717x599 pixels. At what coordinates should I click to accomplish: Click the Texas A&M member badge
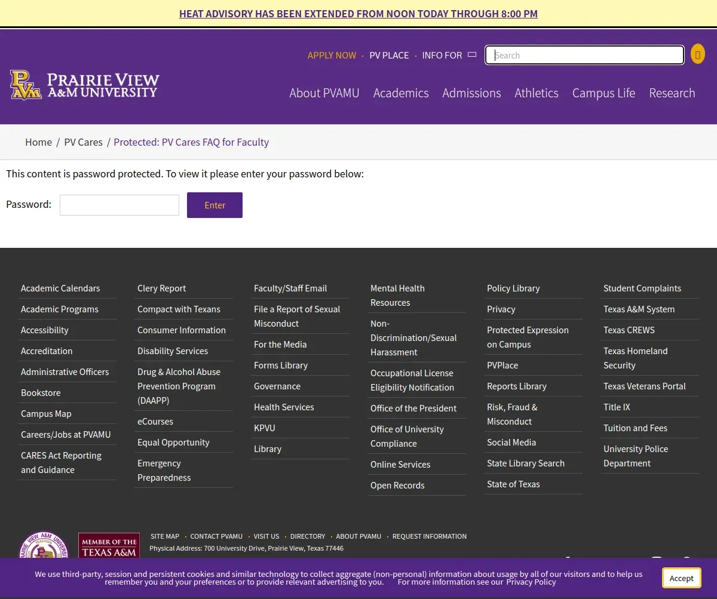pyautogui.click(x=109, y=546)
